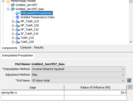Image resolution: width=133 pixels, height=101 pixels.
Task: Open the Adjustment Method dropdown
Action: pyautogui.click(x=78, y=75)
